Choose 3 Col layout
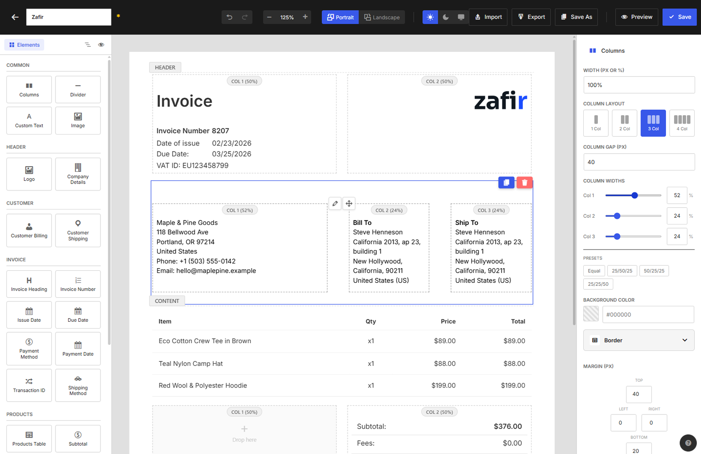 point(653,123)
